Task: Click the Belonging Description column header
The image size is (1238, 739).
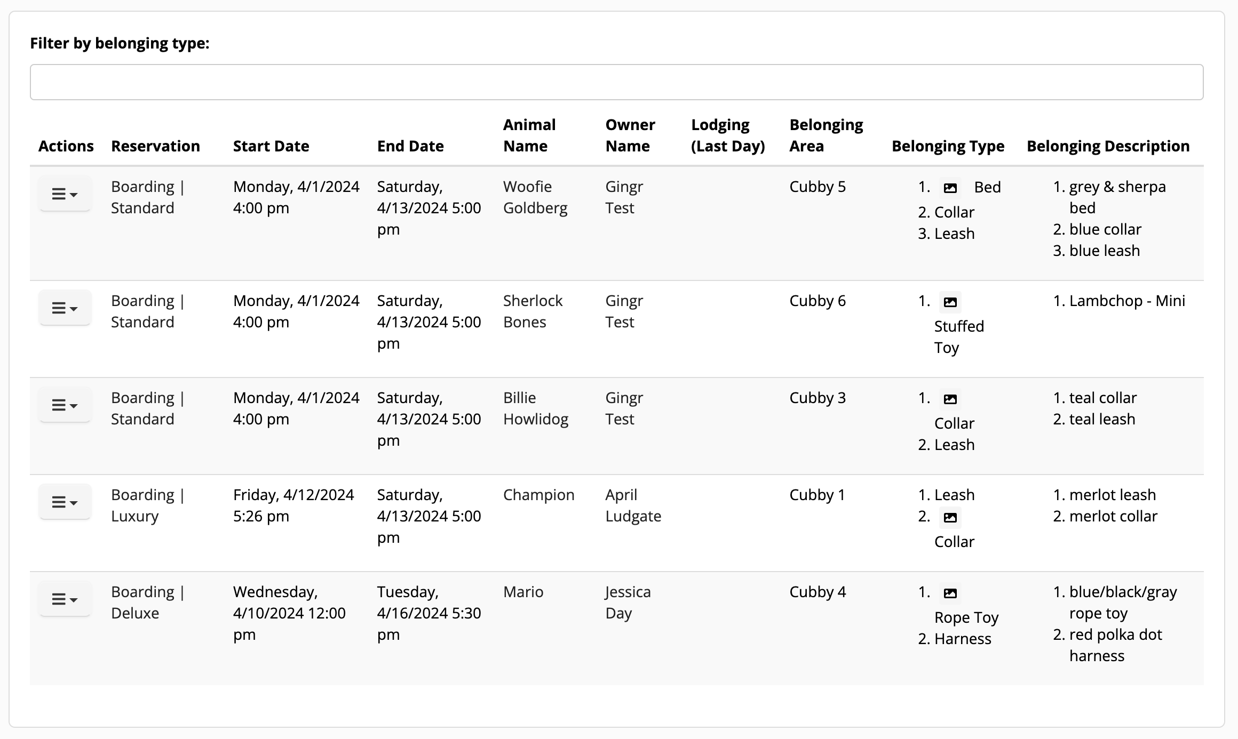Action: click(x=1108, y=146)
